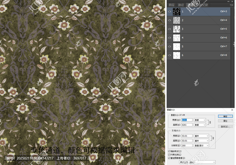236x165 pixels.
Task: Toggle visibility eye of channel 5
Action: pos(169,46)
